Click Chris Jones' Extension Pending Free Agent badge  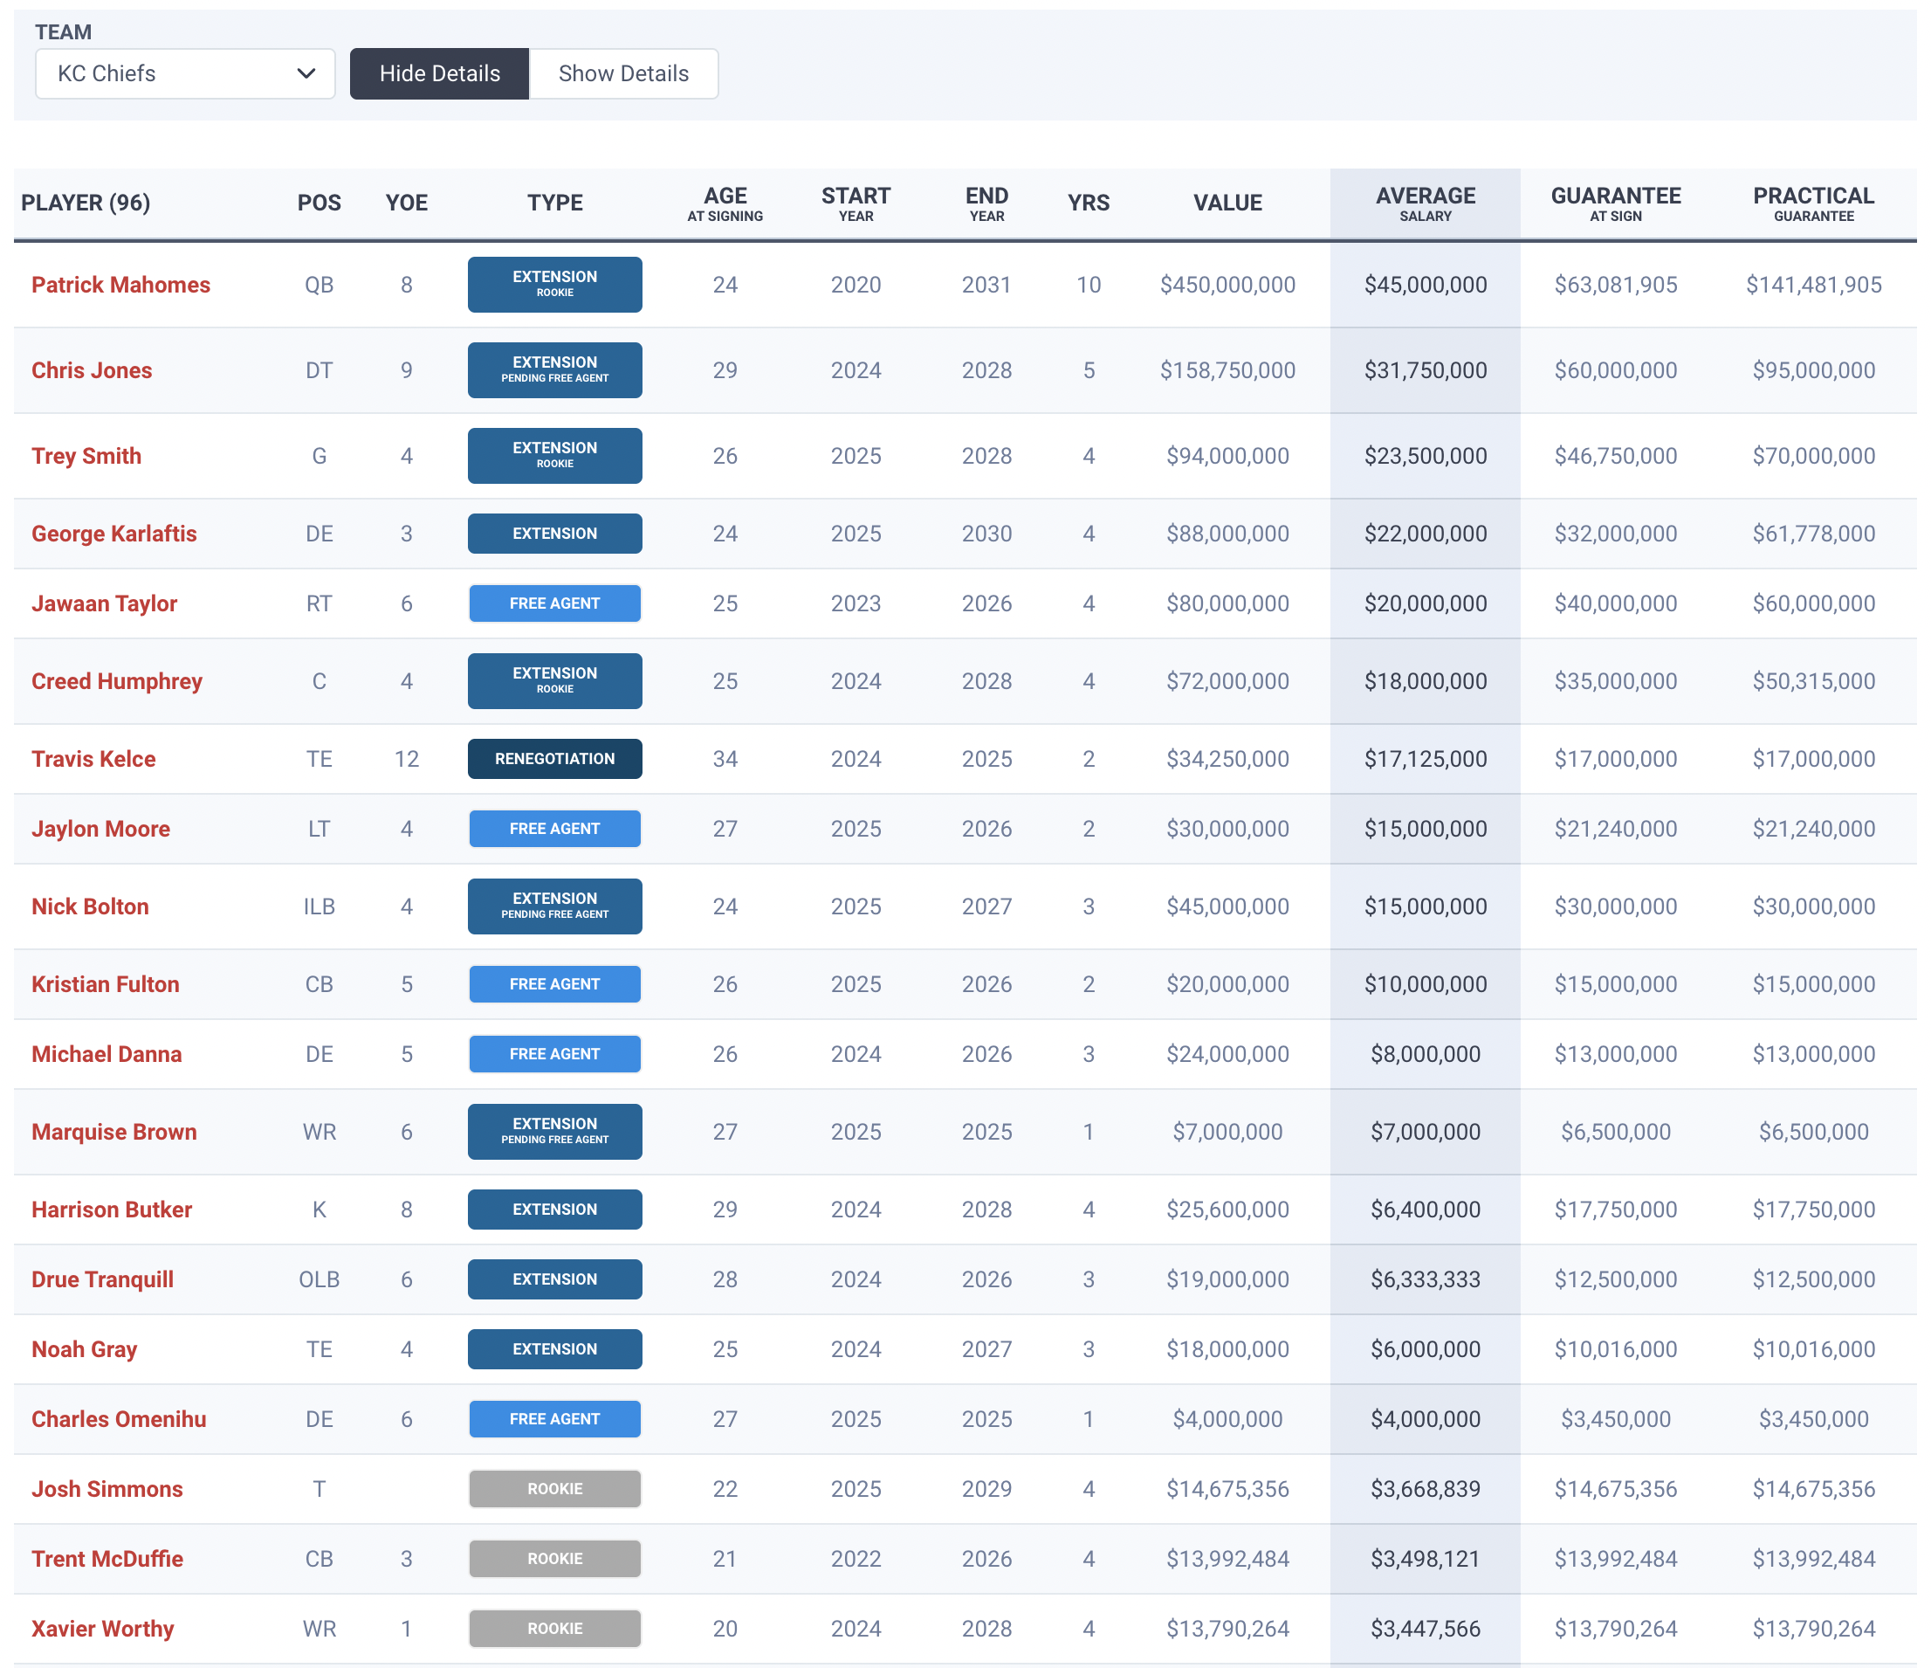click(x=554, y=370)
